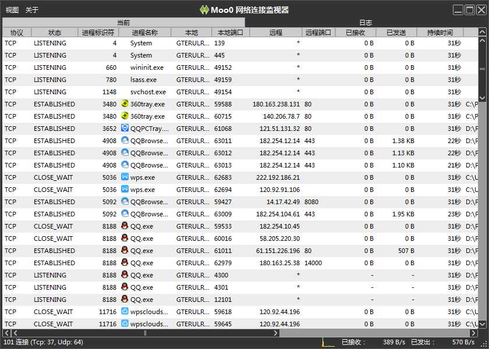
Task: Click 360tray.exe icon on port 59588 row
Action: point(125,104)
